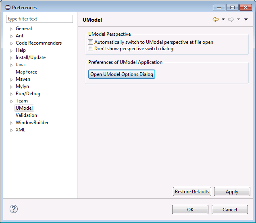Expand the Install/Update node
Viewport: 256px width, 223px height.
pyautogui.click(x=11, y=58)
